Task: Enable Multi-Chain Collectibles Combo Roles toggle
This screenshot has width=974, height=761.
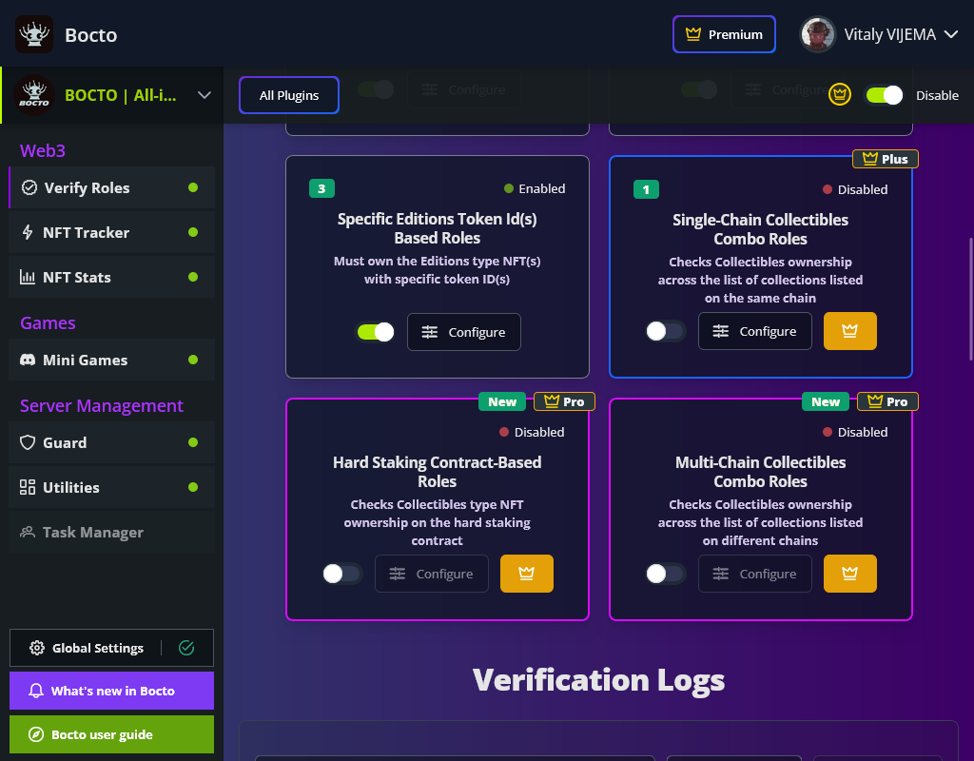Action: tap(665, 574)
